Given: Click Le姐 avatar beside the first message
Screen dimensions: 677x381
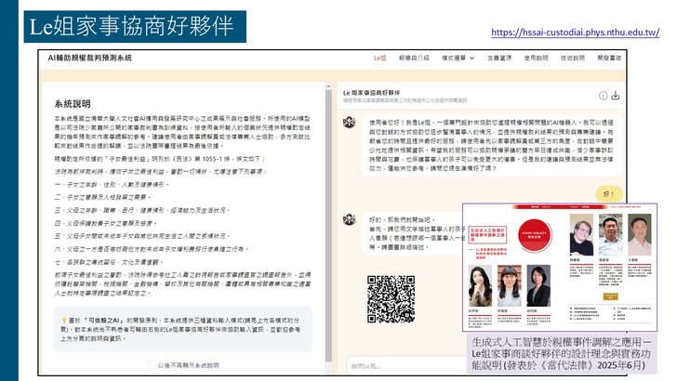Looking at the screenshot, I should click(x=350, y=122).
